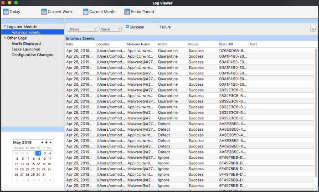319x192 pixels.
Task: Add a filter with the plus button
Action: coord(313,30)
